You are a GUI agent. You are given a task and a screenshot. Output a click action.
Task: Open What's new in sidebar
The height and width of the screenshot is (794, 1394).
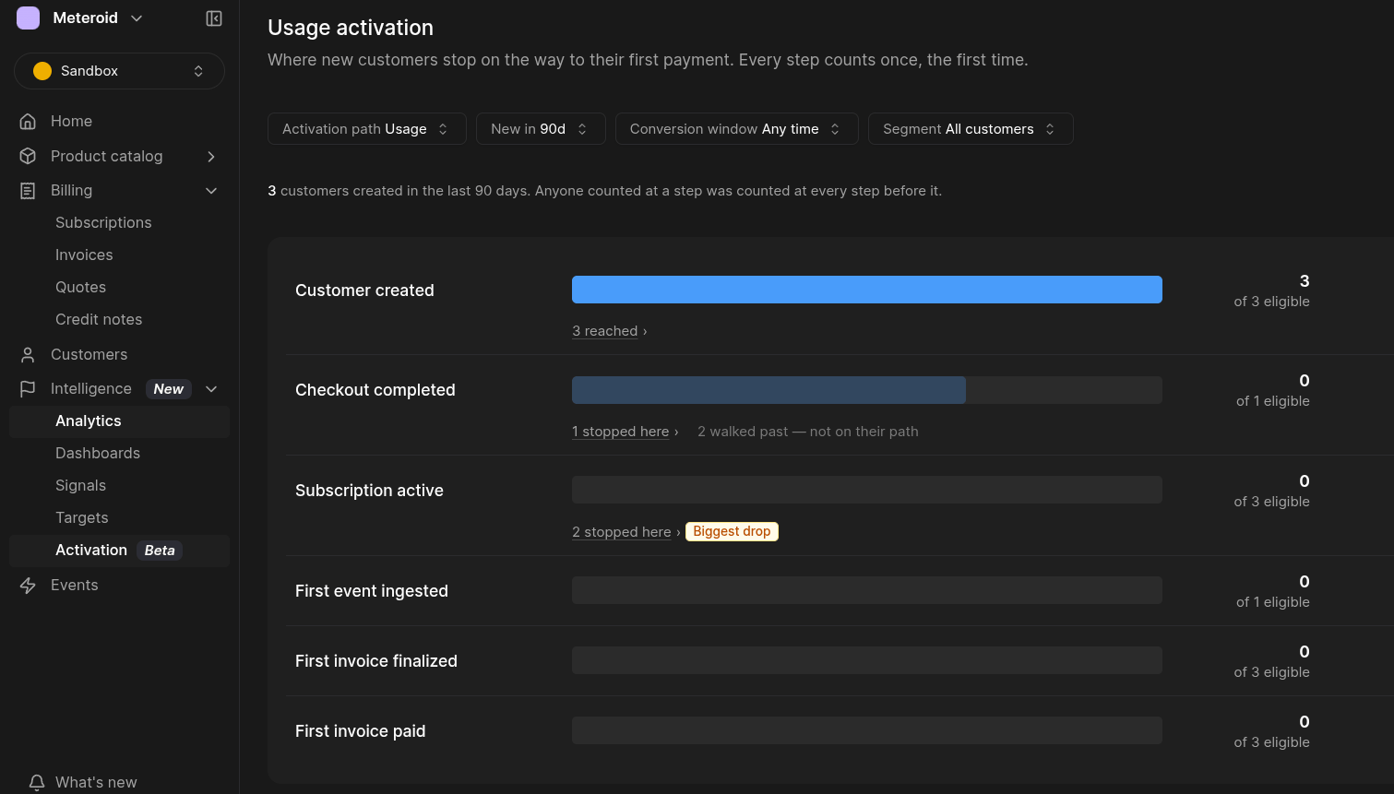point(96,782)
